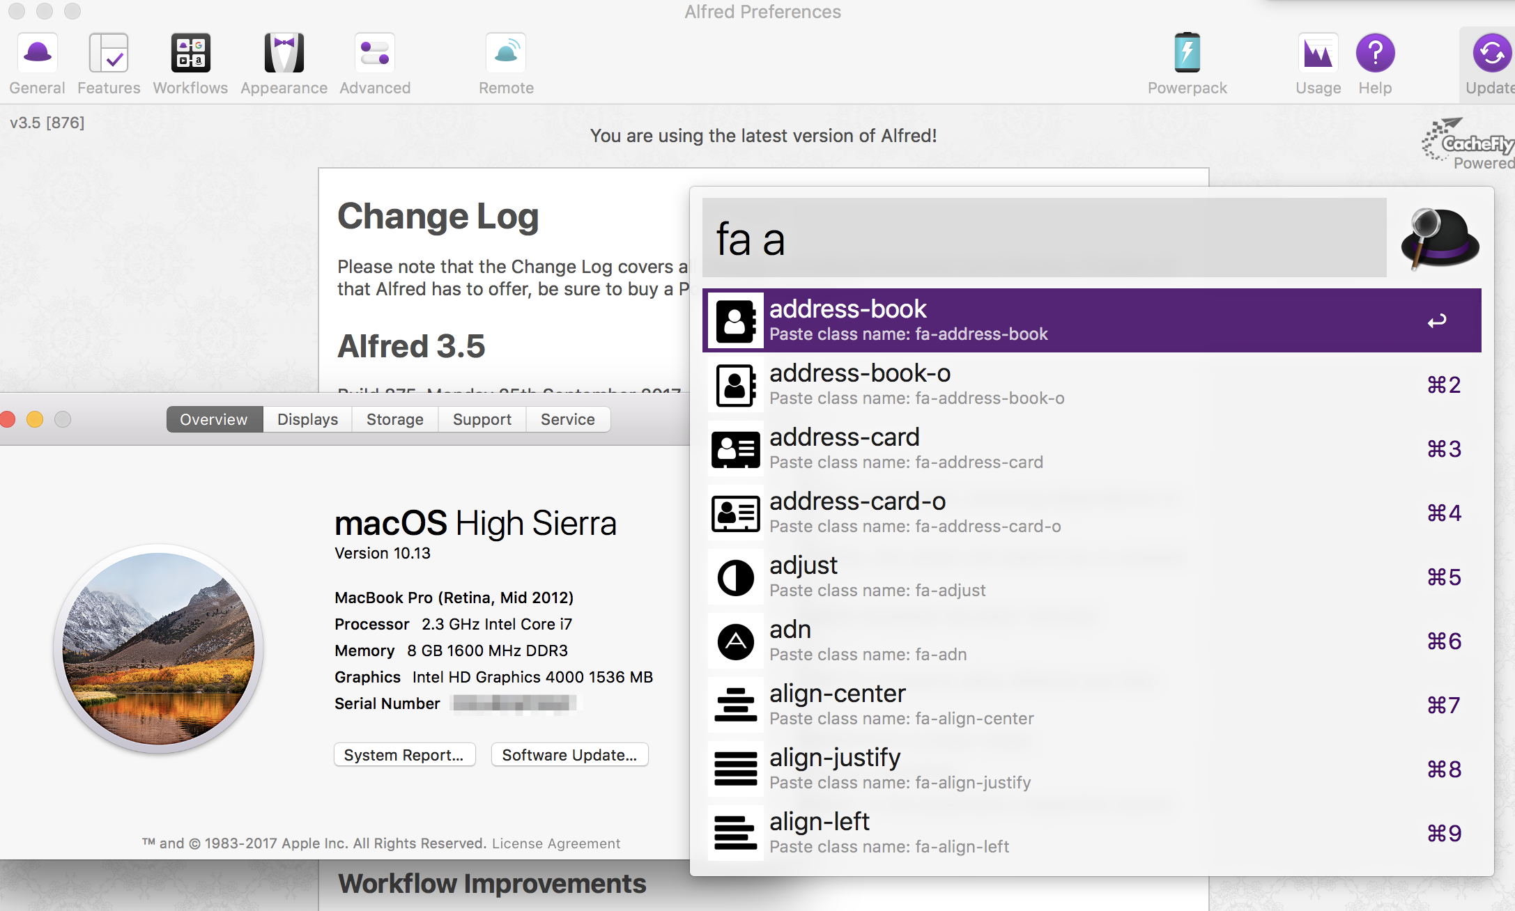Switch to the Support tab

[482, 419]
